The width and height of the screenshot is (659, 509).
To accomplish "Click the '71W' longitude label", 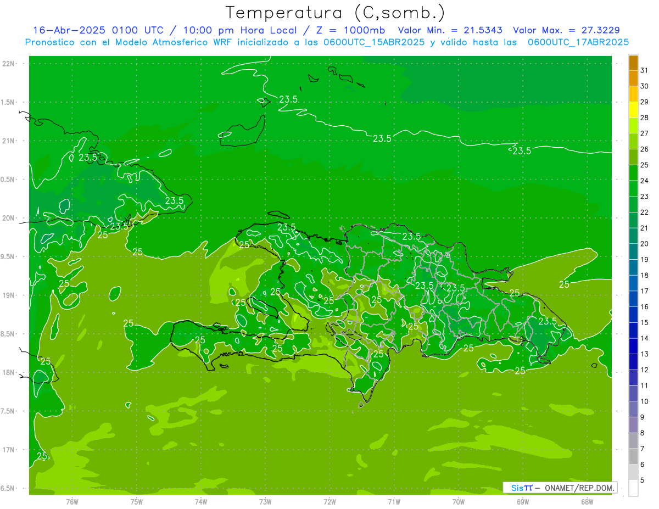I will (394, 502).
